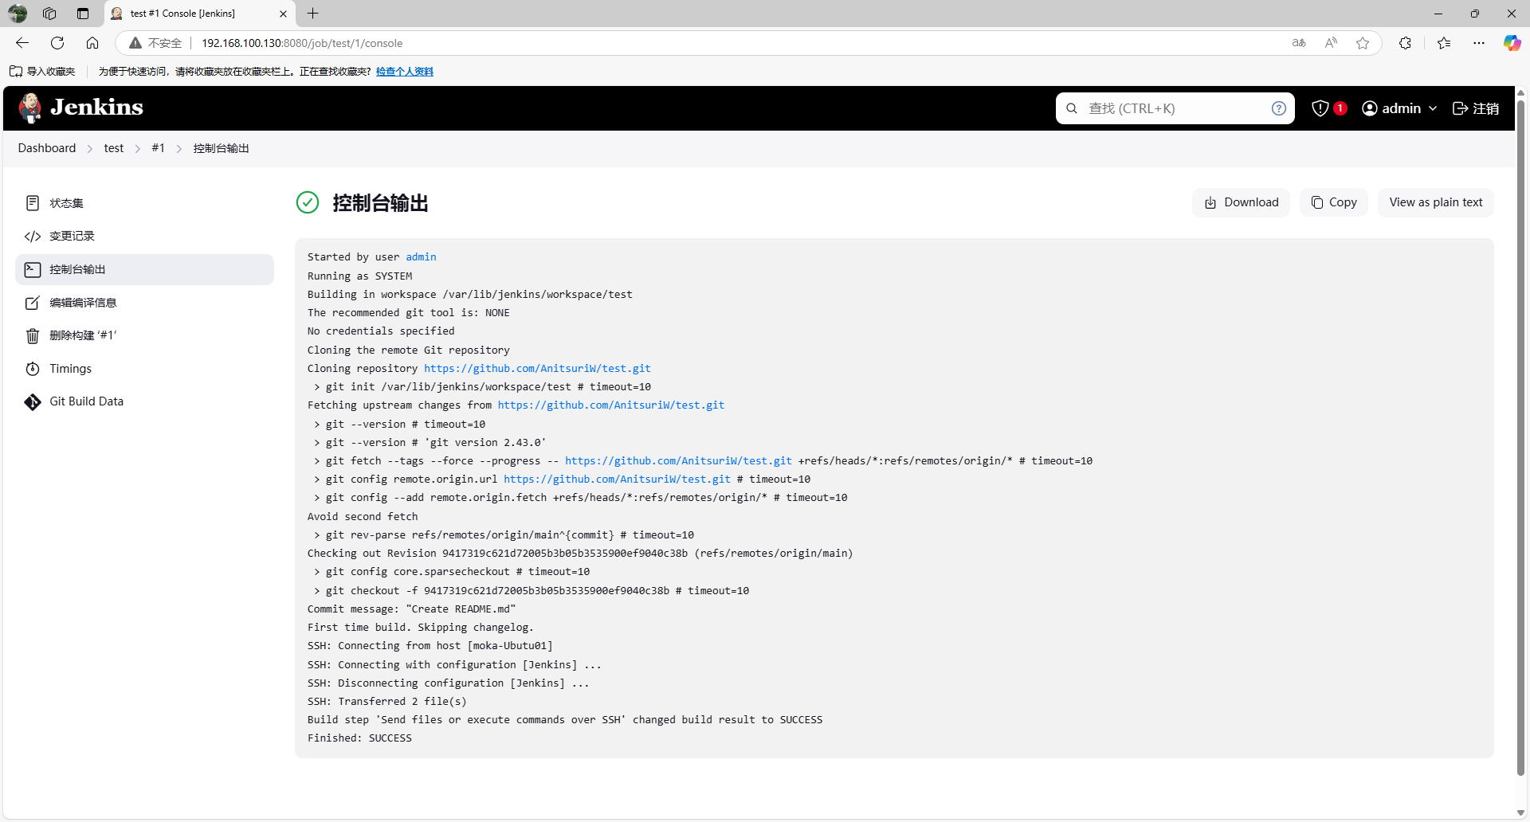
Task: Refresh the browser page
Action: point(57,43)
